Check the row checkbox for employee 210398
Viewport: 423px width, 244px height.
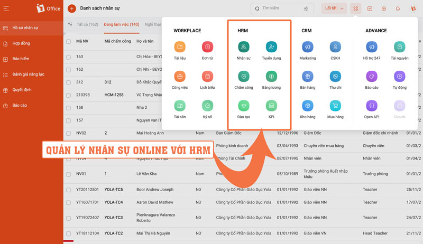[x=69, y=96]
